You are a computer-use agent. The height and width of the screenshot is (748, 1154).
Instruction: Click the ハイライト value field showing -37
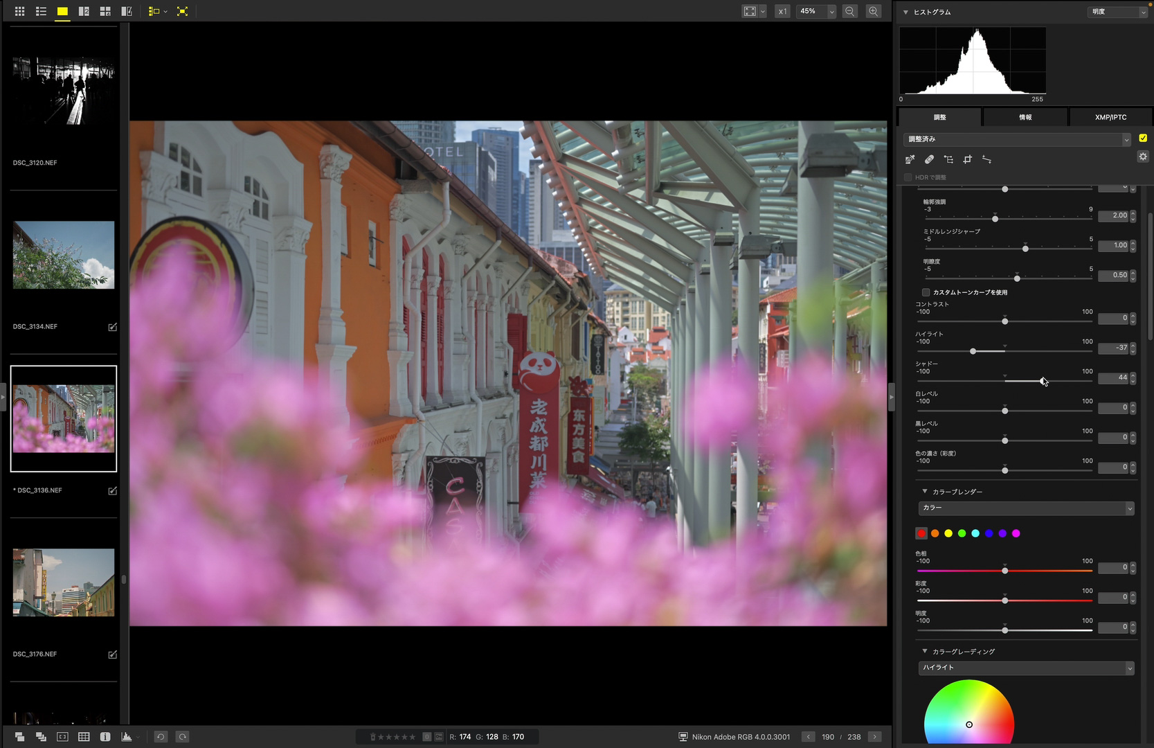point(1113,348)
